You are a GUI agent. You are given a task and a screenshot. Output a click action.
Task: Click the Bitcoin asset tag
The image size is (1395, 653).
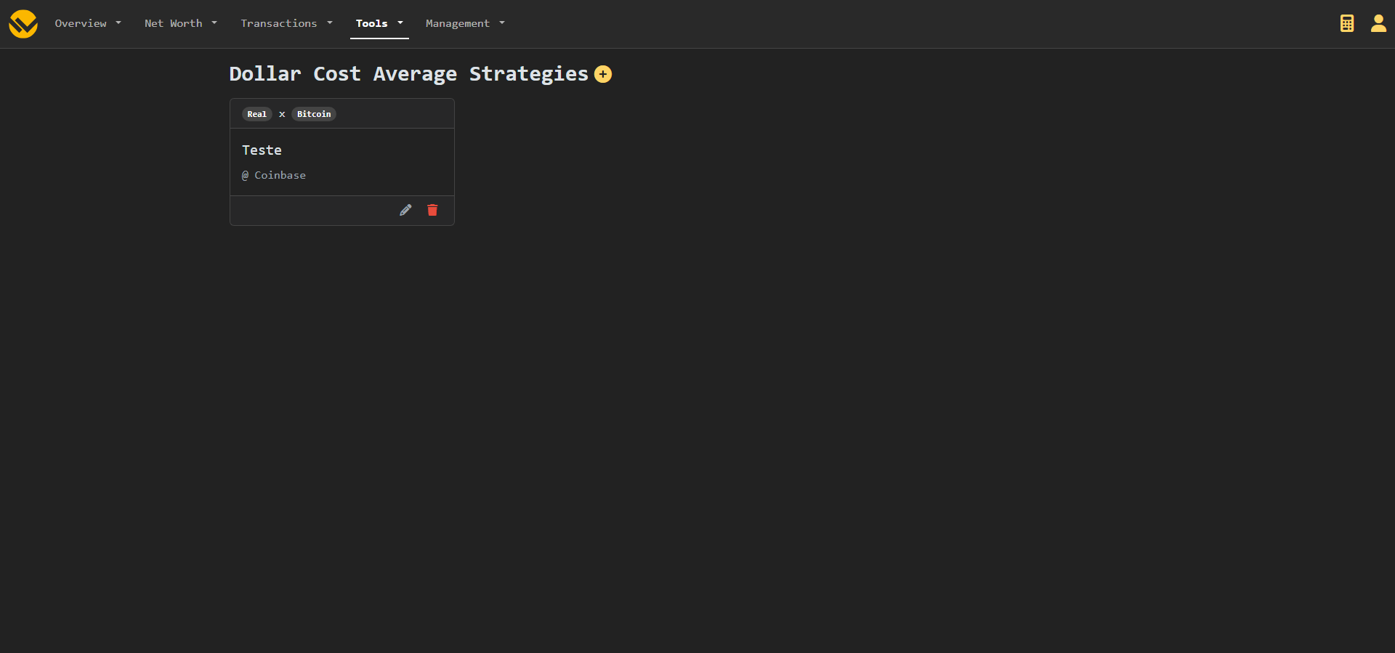click(x=314, y=114)
